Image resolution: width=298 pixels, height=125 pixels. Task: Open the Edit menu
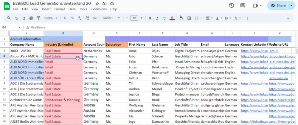click(x=25, y=9)
